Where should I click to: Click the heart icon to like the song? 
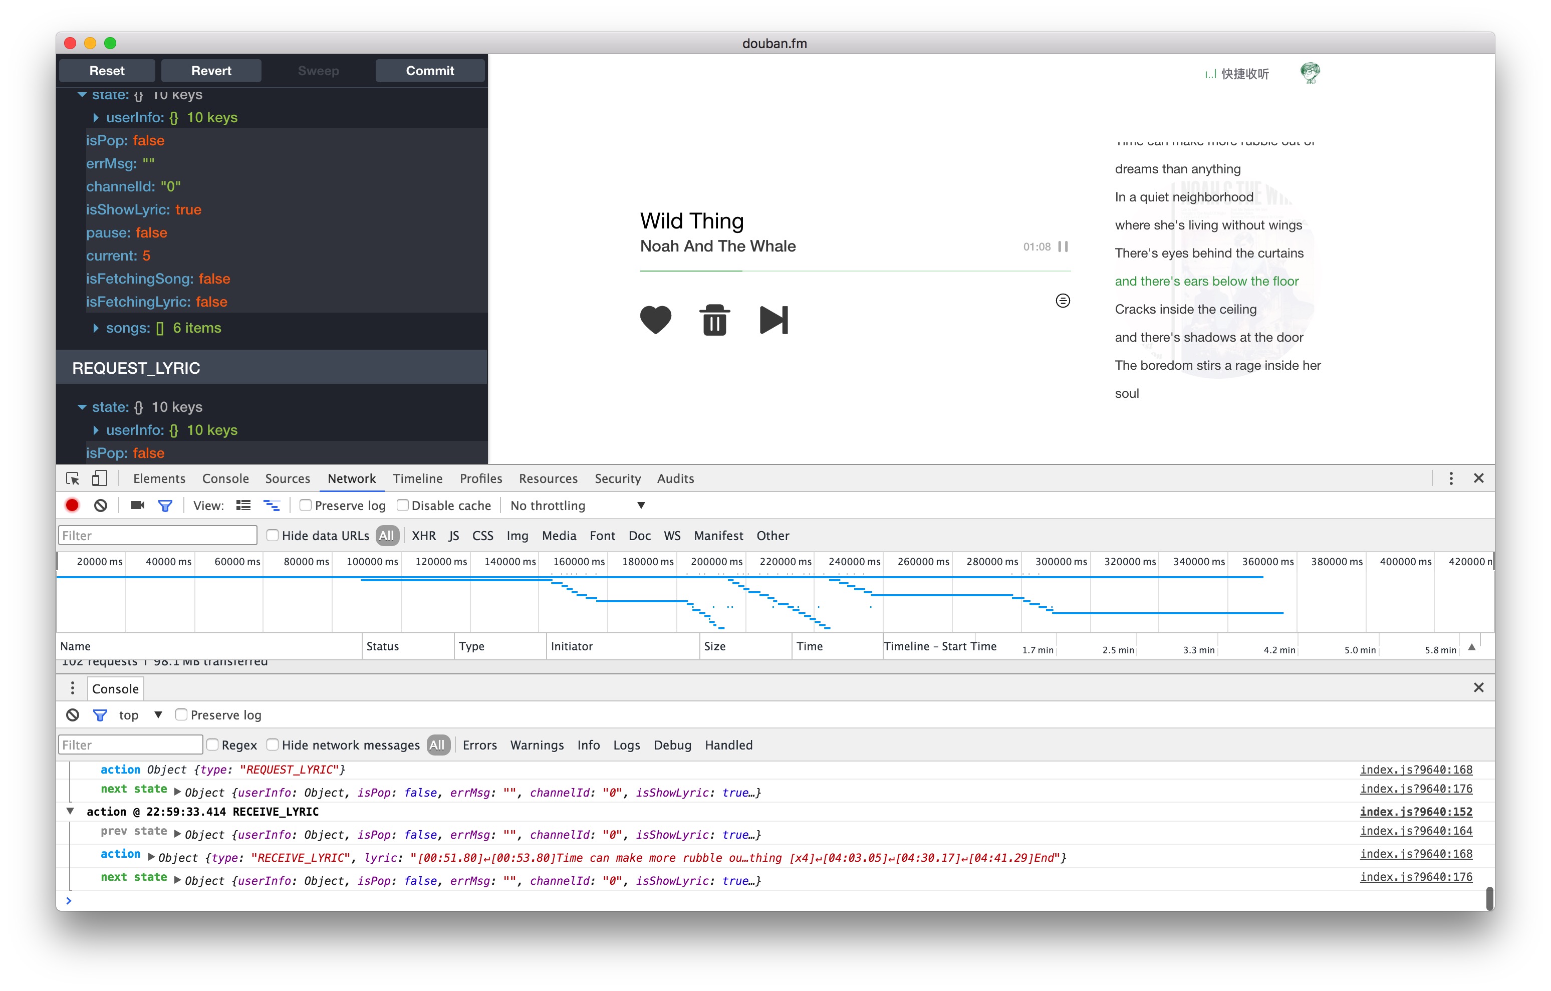(x=655, y=320)
